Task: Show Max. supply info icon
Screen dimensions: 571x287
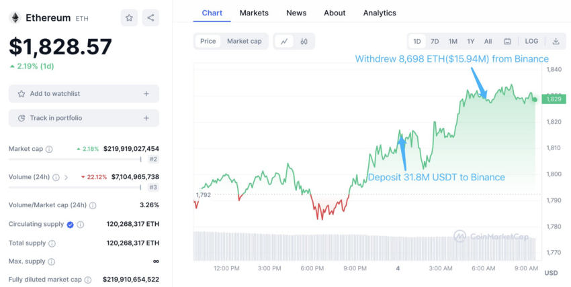Action: [x=52, y=262]
